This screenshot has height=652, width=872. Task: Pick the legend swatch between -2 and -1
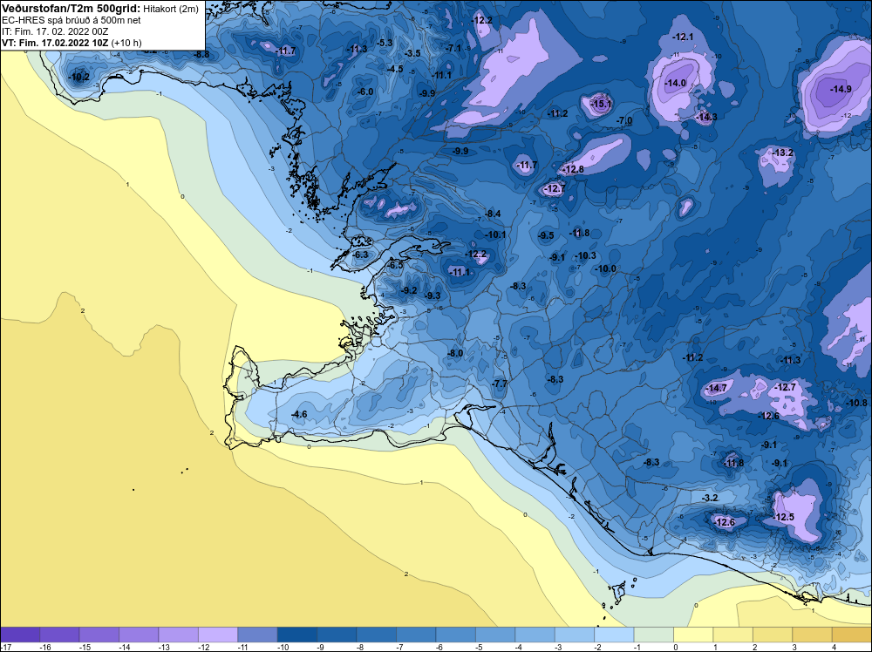click(x=614, y=635)
